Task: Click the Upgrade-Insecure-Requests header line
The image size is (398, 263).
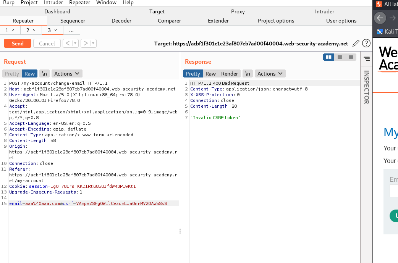Action: click(46, 192)
